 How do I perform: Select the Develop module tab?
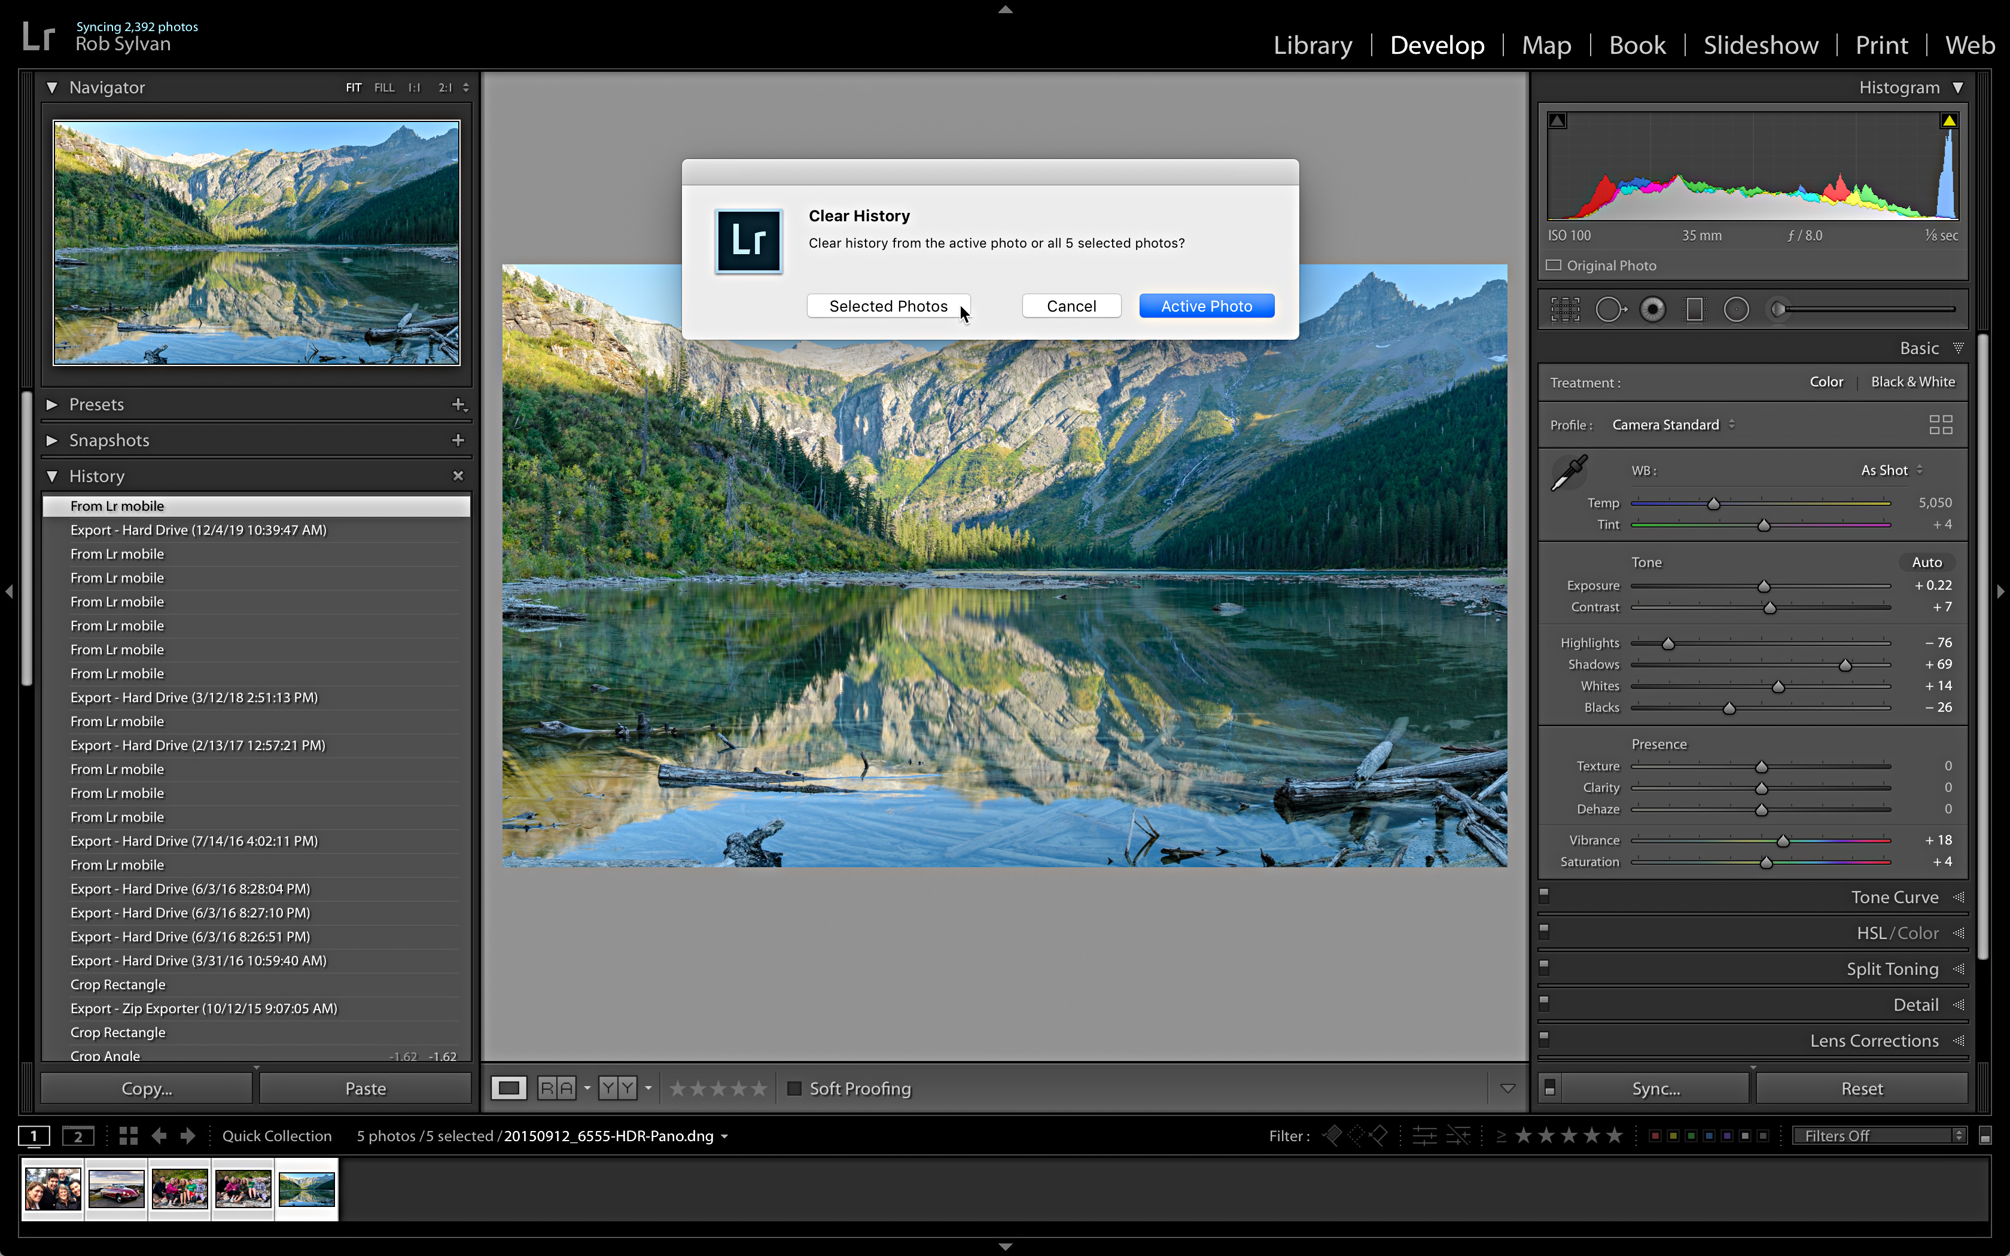pyautogui.click(x=1437, y=45)
